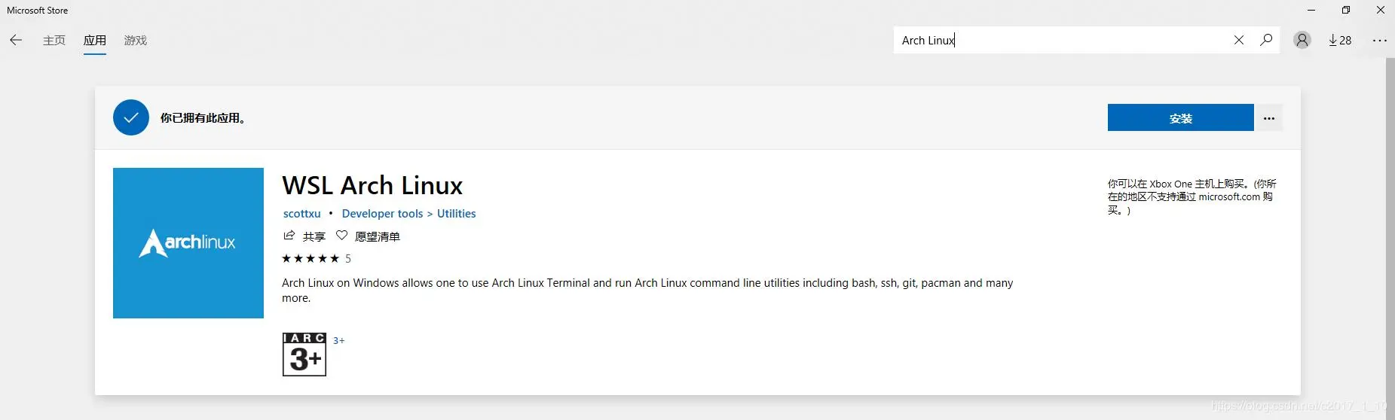The height and width of the screenshot is (420, 1395).
Task: Share the app via 共享
Action: point(304,236)
